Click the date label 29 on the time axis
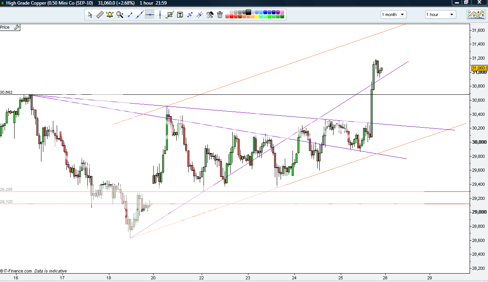The width and height of the screenshot is (488, 282). 430,278
